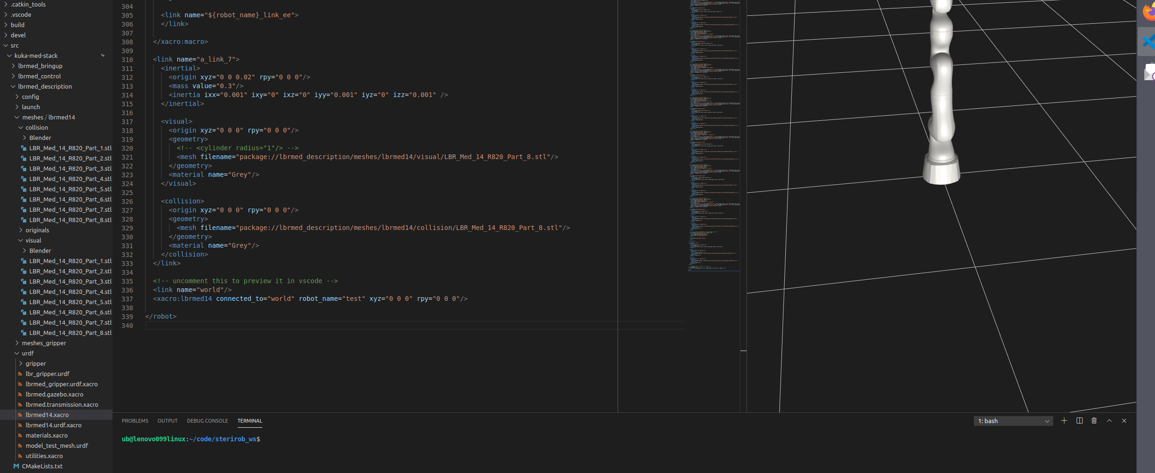Click the xacro file icon beside materials.xacro

tap(20, 435)
